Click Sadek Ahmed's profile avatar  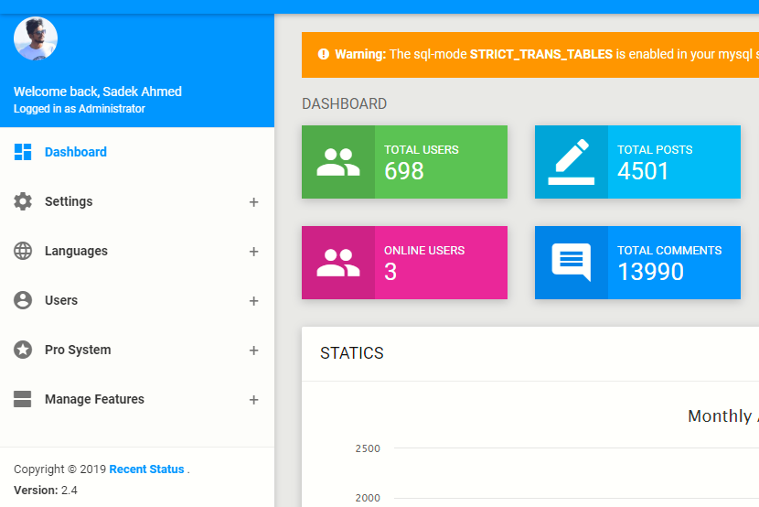pos(36,38)
